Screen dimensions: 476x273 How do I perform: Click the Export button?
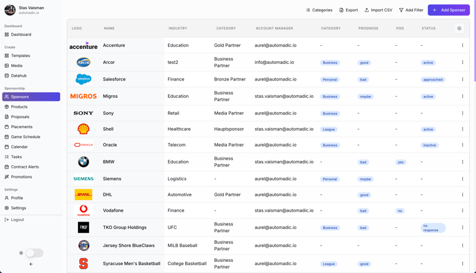tap(348, 10)
